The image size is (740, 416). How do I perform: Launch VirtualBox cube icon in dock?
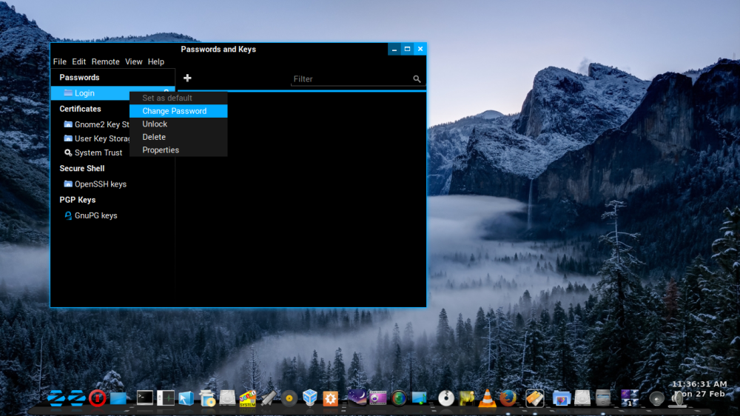(310, 398)
